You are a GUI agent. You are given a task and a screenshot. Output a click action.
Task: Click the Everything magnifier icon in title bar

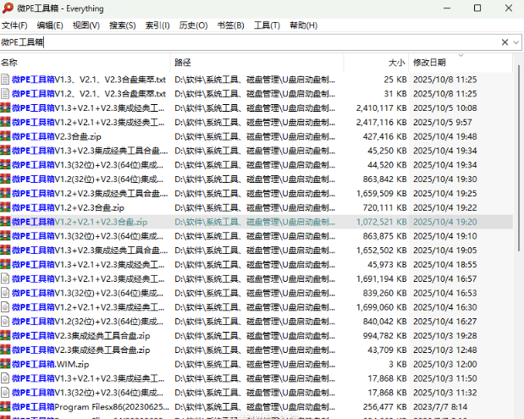[x=8, y=8]
